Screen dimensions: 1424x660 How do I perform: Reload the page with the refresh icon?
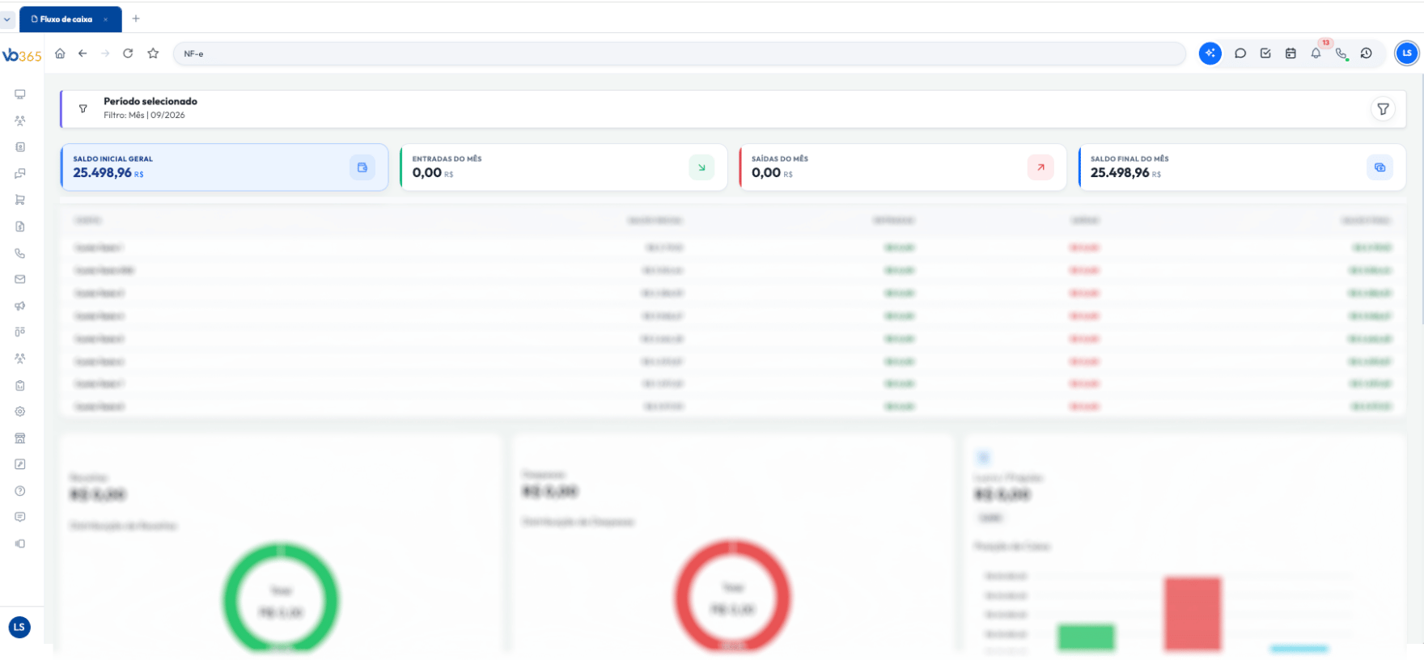128,53
